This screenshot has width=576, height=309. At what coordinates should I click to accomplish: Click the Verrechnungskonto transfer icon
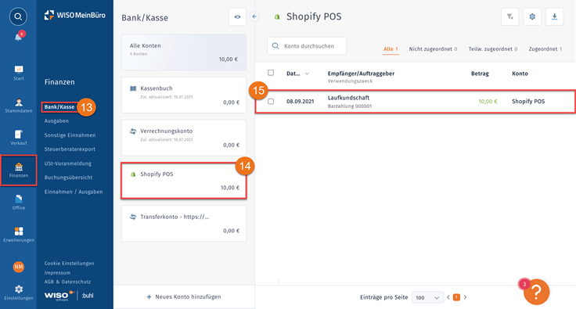[133, 131]
